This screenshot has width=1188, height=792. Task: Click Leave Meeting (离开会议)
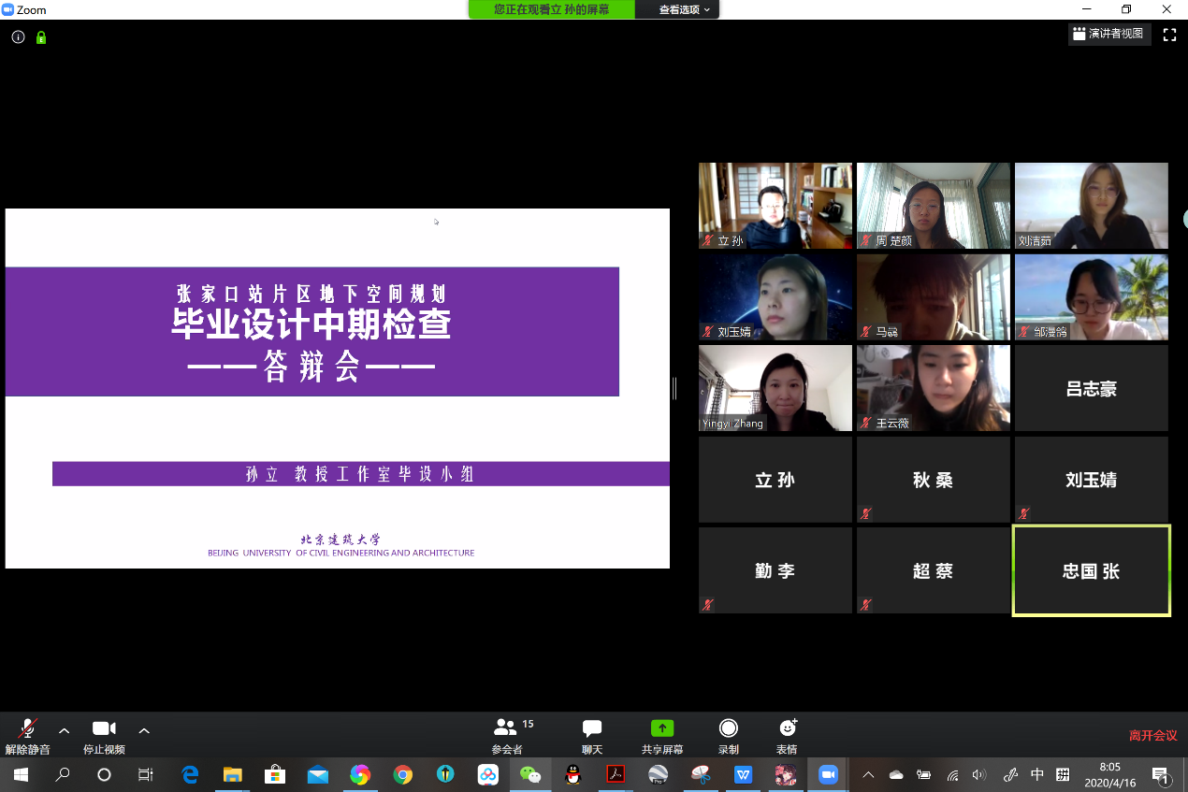tap(1152, 736)
